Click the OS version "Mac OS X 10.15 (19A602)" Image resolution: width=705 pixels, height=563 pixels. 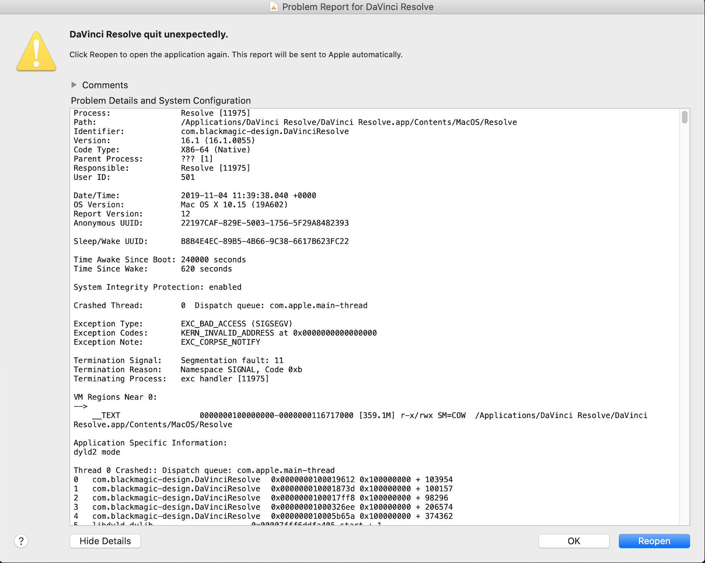tap(234, 205)
